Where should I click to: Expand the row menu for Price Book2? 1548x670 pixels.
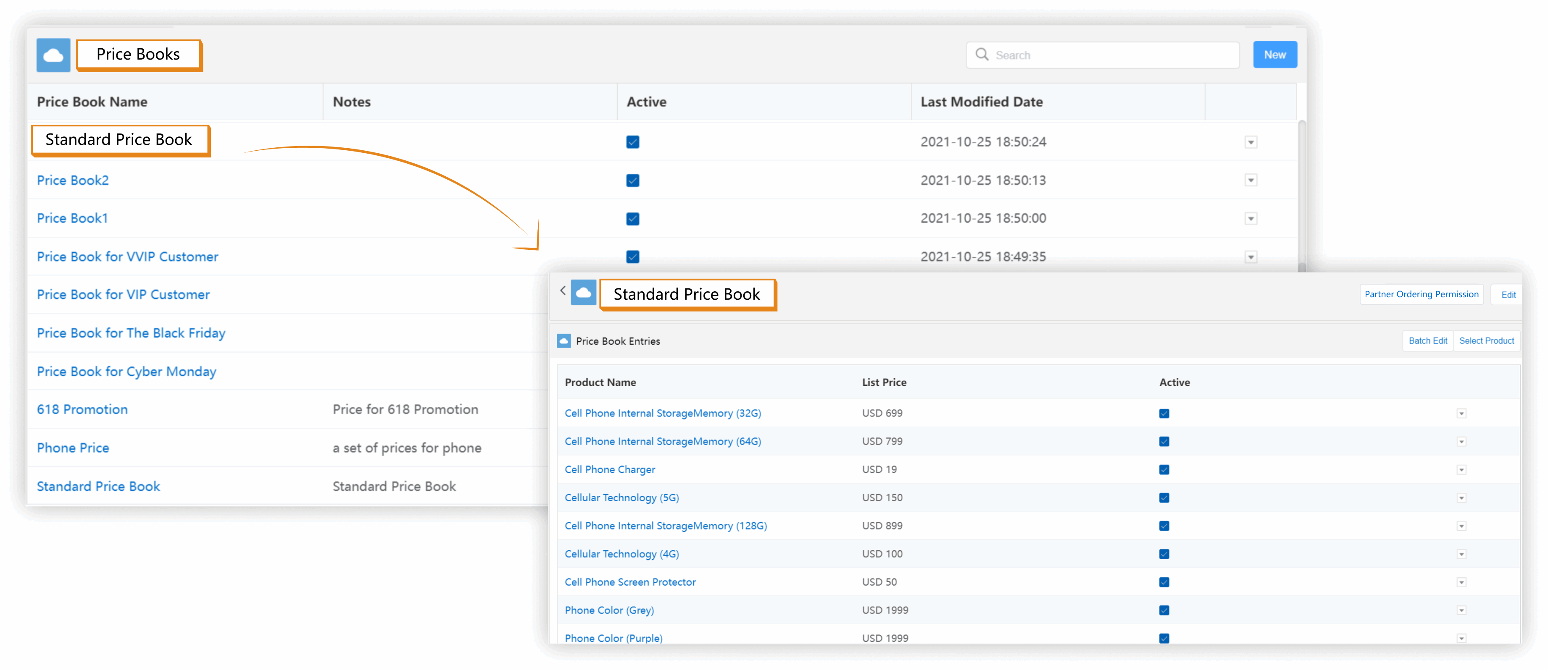(x=1251, y=180)
